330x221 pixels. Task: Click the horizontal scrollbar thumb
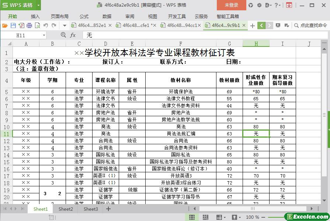click(253, 208)
